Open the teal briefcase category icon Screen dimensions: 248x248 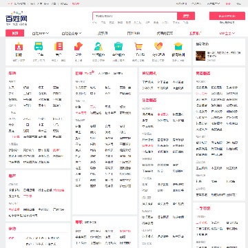118,46
